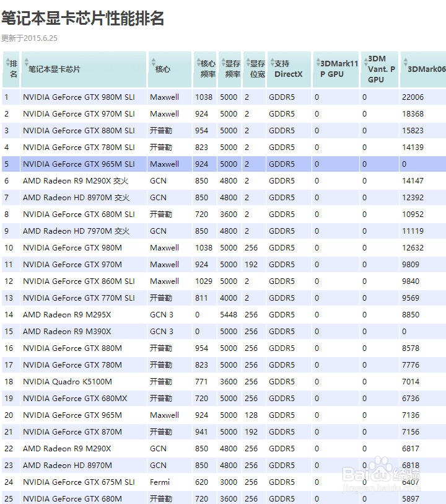Image resolution: width=446 pixels, height=504 pixels.
Task: Select NVIDIA Quadro K5100M row name
Action: [68, 381]
